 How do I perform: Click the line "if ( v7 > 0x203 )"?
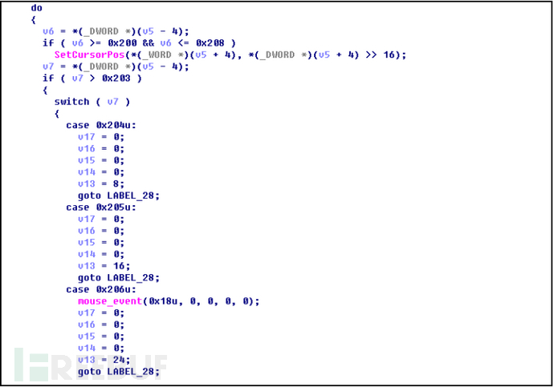coord(92,79)
